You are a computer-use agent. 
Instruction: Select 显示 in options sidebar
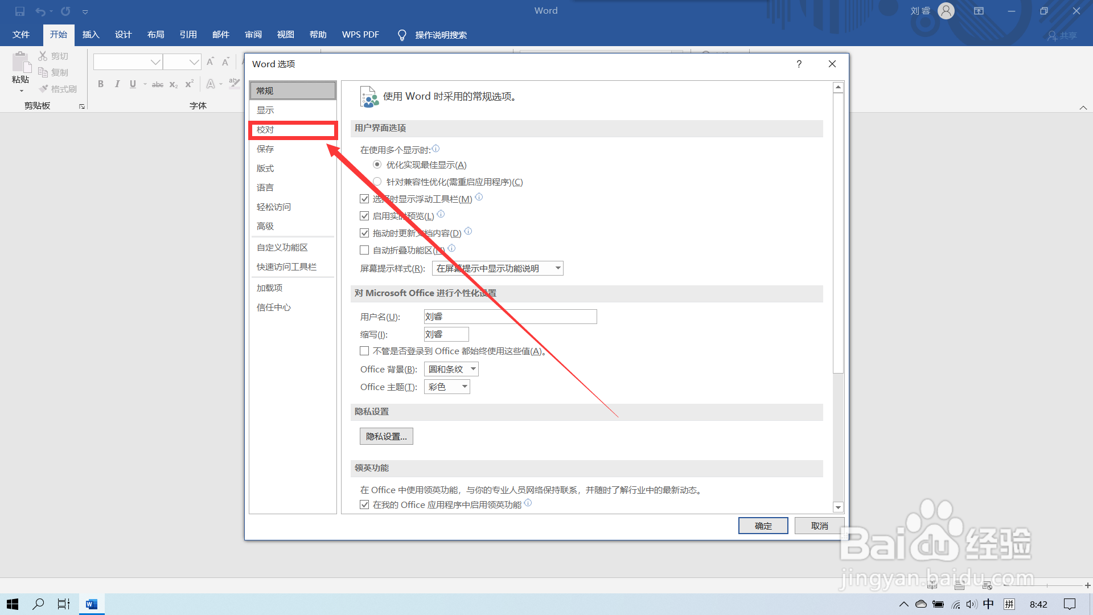(x=293, y=110)
